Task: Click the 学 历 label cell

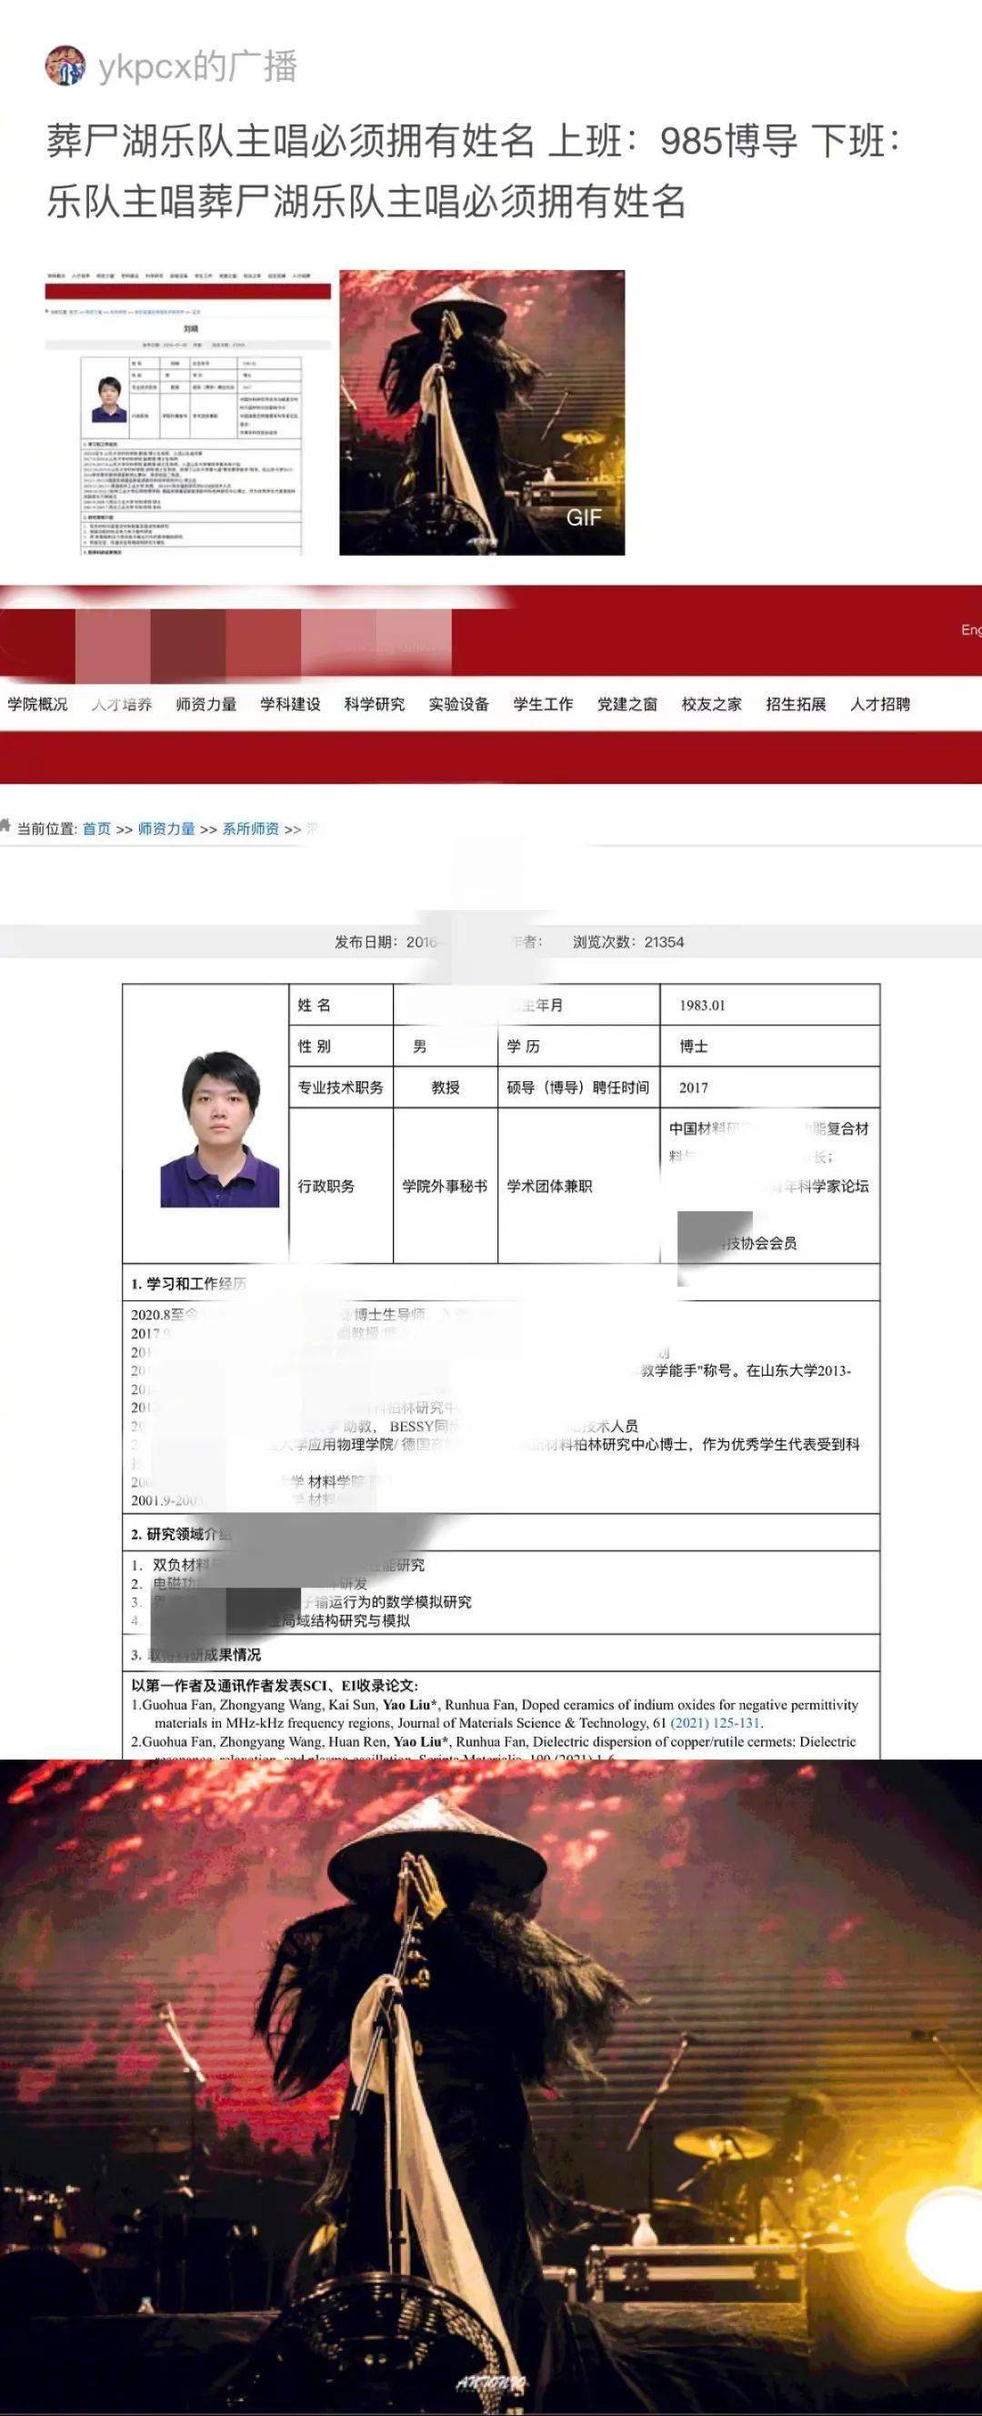Action: point(578,1047)
